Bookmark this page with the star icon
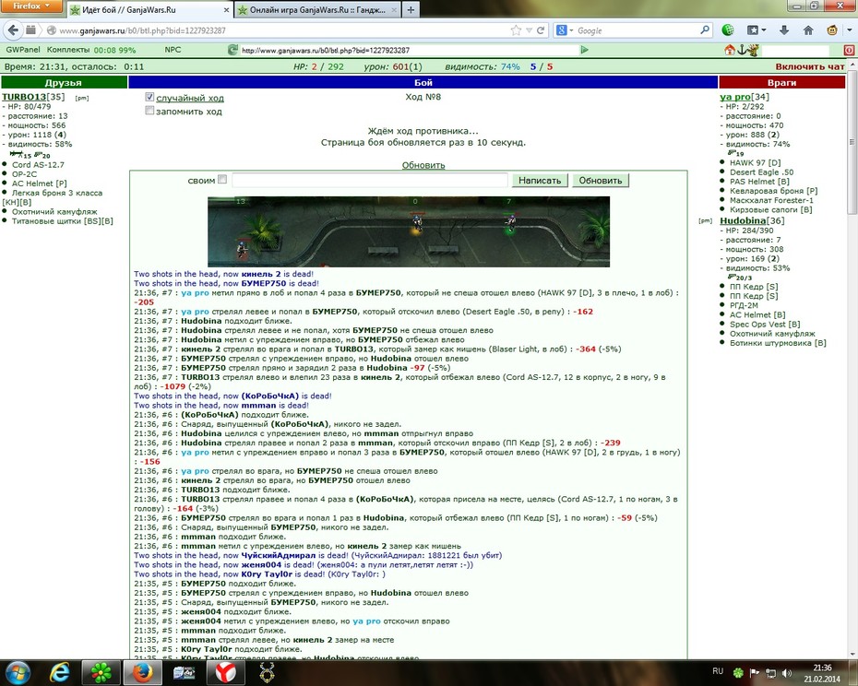This screenshot has height=686, width=858. point(516,30)
